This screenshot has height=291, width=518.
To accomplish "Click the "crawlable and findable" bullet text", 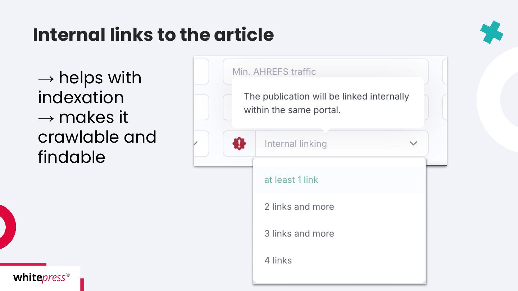I will (97, 147).
